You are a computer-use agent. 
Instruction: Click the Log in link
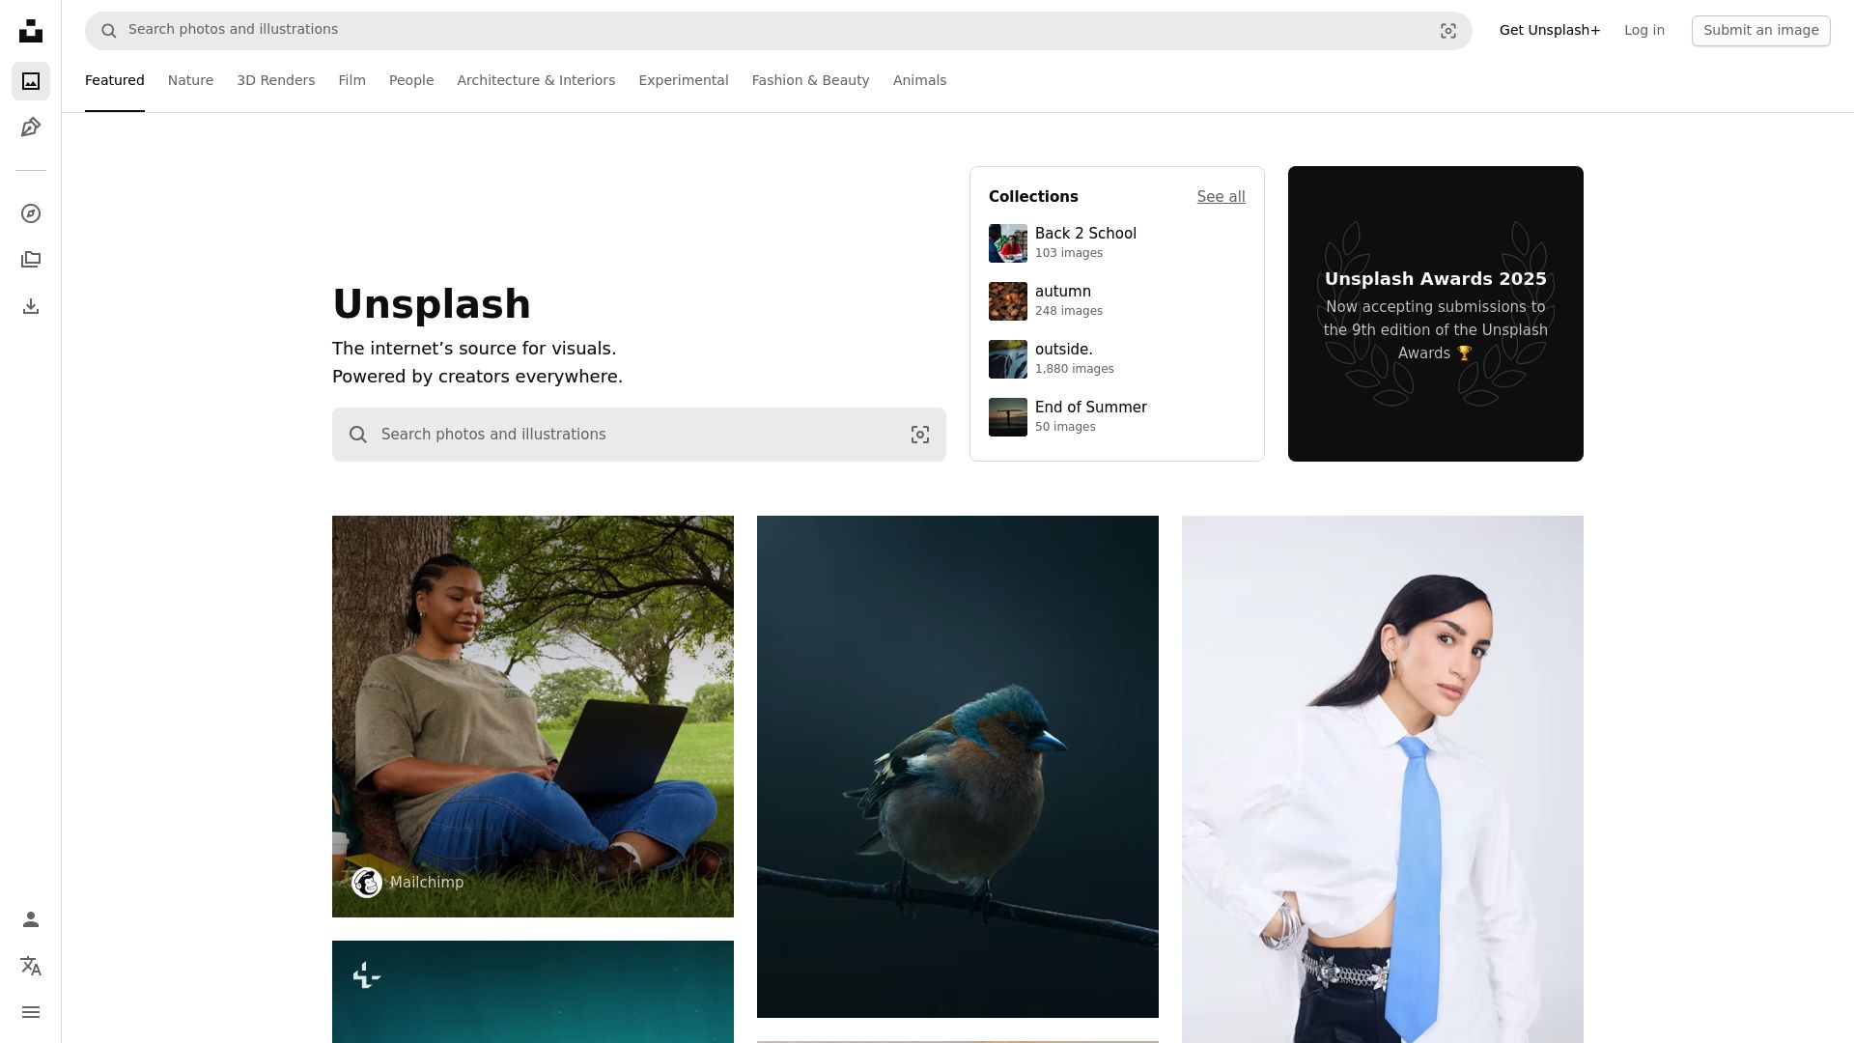click(1643, 30)
